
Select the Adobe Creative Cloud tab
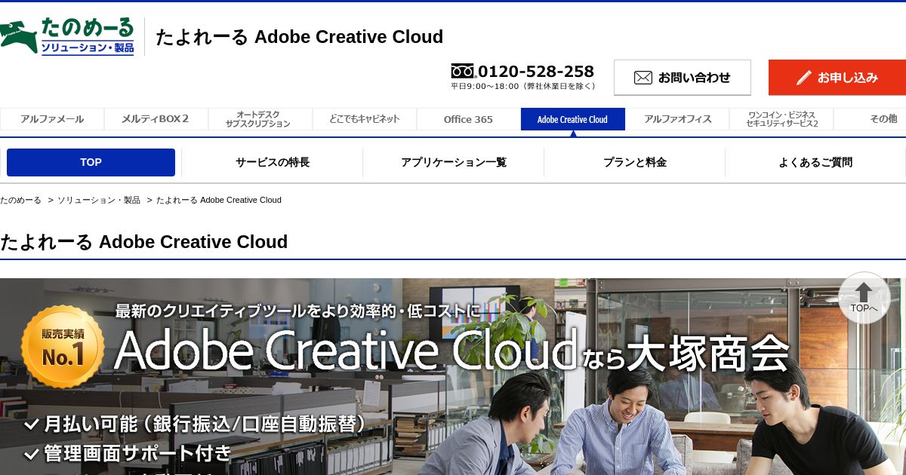tap(573, 119)
